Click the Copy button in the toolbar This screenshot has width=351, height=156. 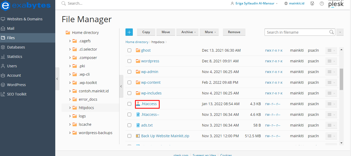click(x=146, y=32)
